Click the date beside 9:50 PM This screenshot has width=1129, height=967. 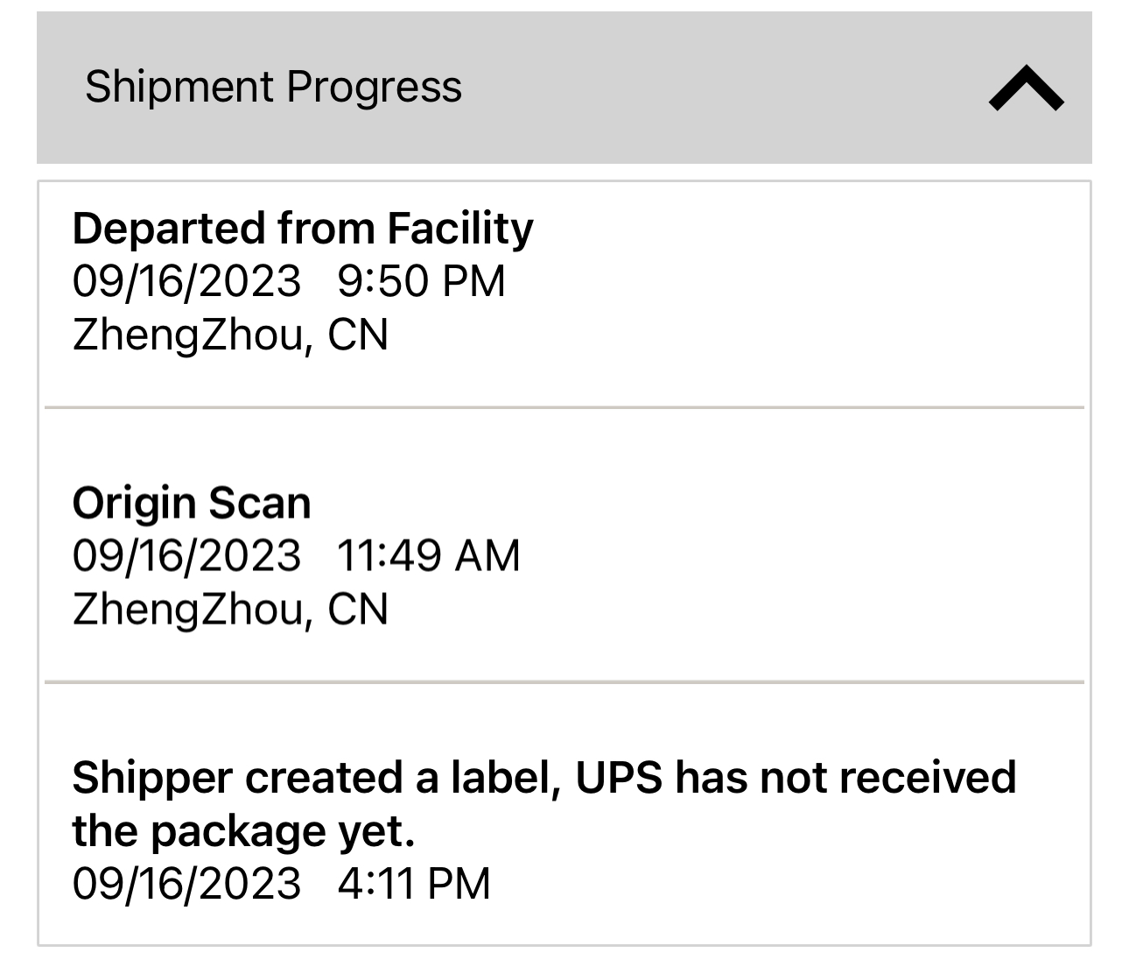186,281
